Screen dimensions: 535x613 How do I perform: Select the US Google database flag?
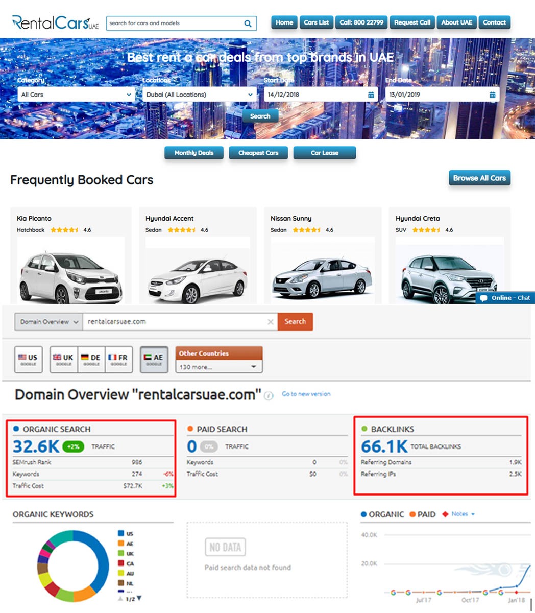(x=28, y=360)
